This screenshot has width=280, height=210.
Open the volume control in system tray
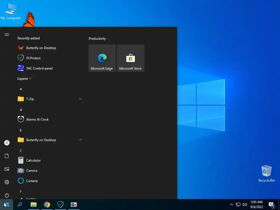click(x=245, y=205)
